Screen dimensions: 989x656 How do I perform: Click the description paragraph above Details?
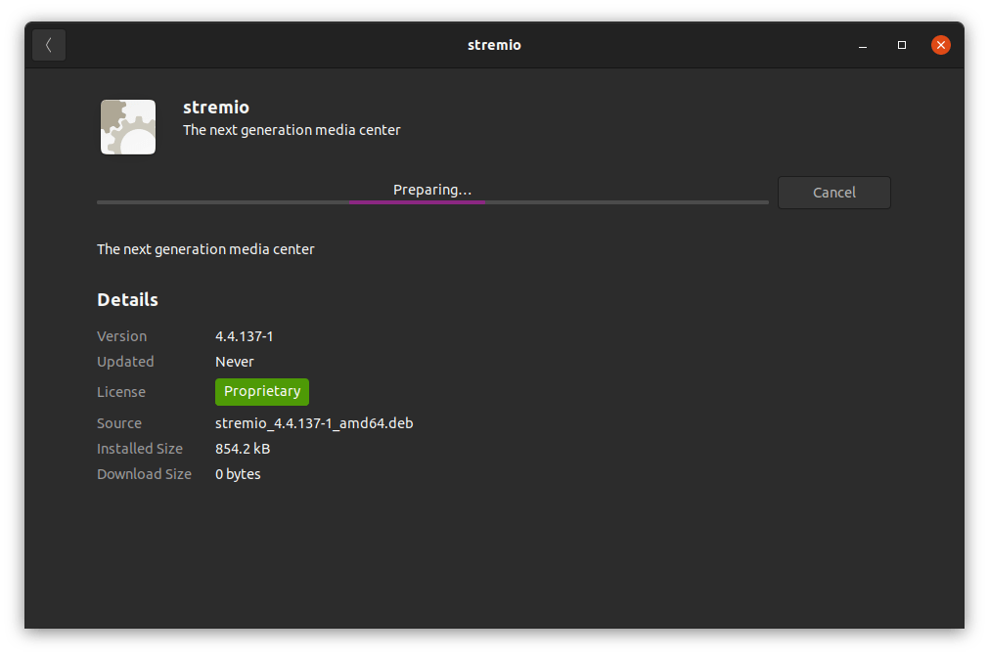[205, 249]
